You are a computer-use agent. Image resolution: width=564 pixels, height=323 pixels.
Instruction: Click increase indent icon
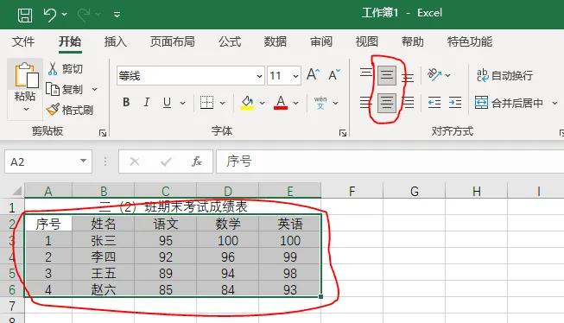(x=455, y=103)
